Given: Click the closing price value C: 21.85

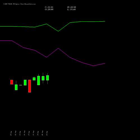Looking at the screenshot, I should [x=49, y=7].
